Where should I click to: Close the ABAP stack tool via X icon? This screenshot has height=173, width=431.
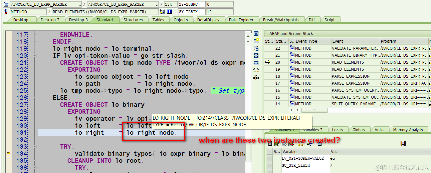pyautogui.click(x=256, y=34)
